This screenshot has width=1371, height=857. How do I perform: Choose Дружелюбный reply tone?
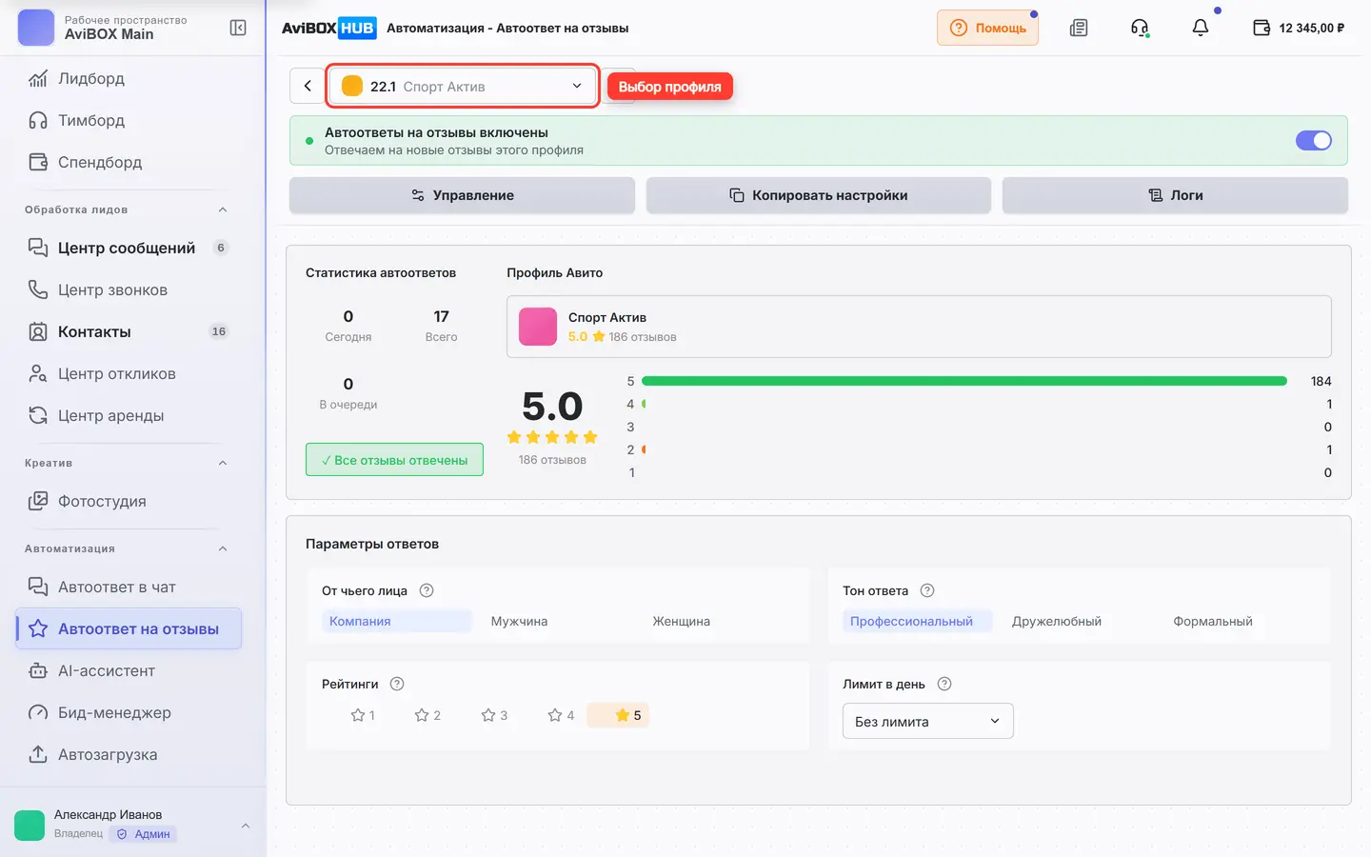click(x=1057, y=621)
